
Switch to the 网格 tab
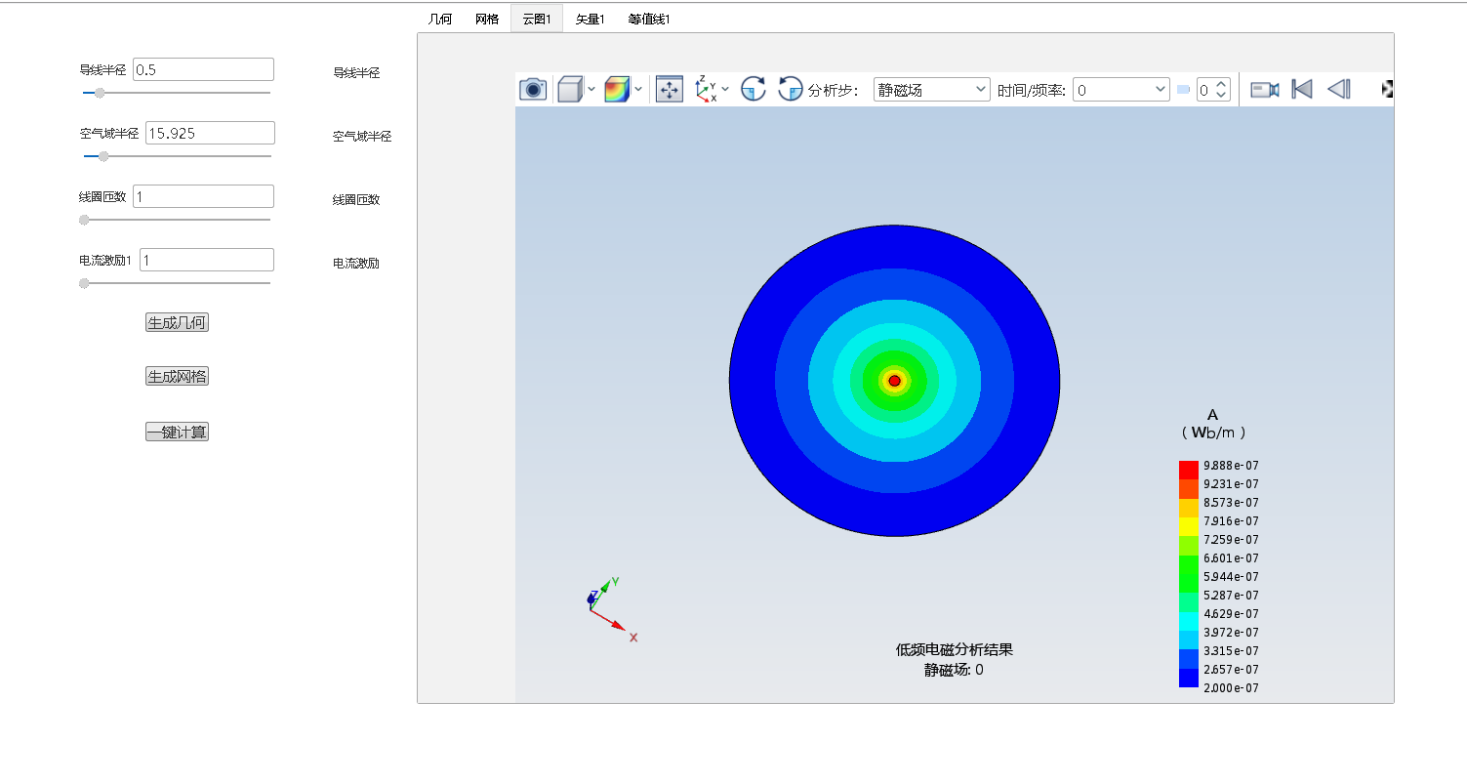click(x=487, y=19)
